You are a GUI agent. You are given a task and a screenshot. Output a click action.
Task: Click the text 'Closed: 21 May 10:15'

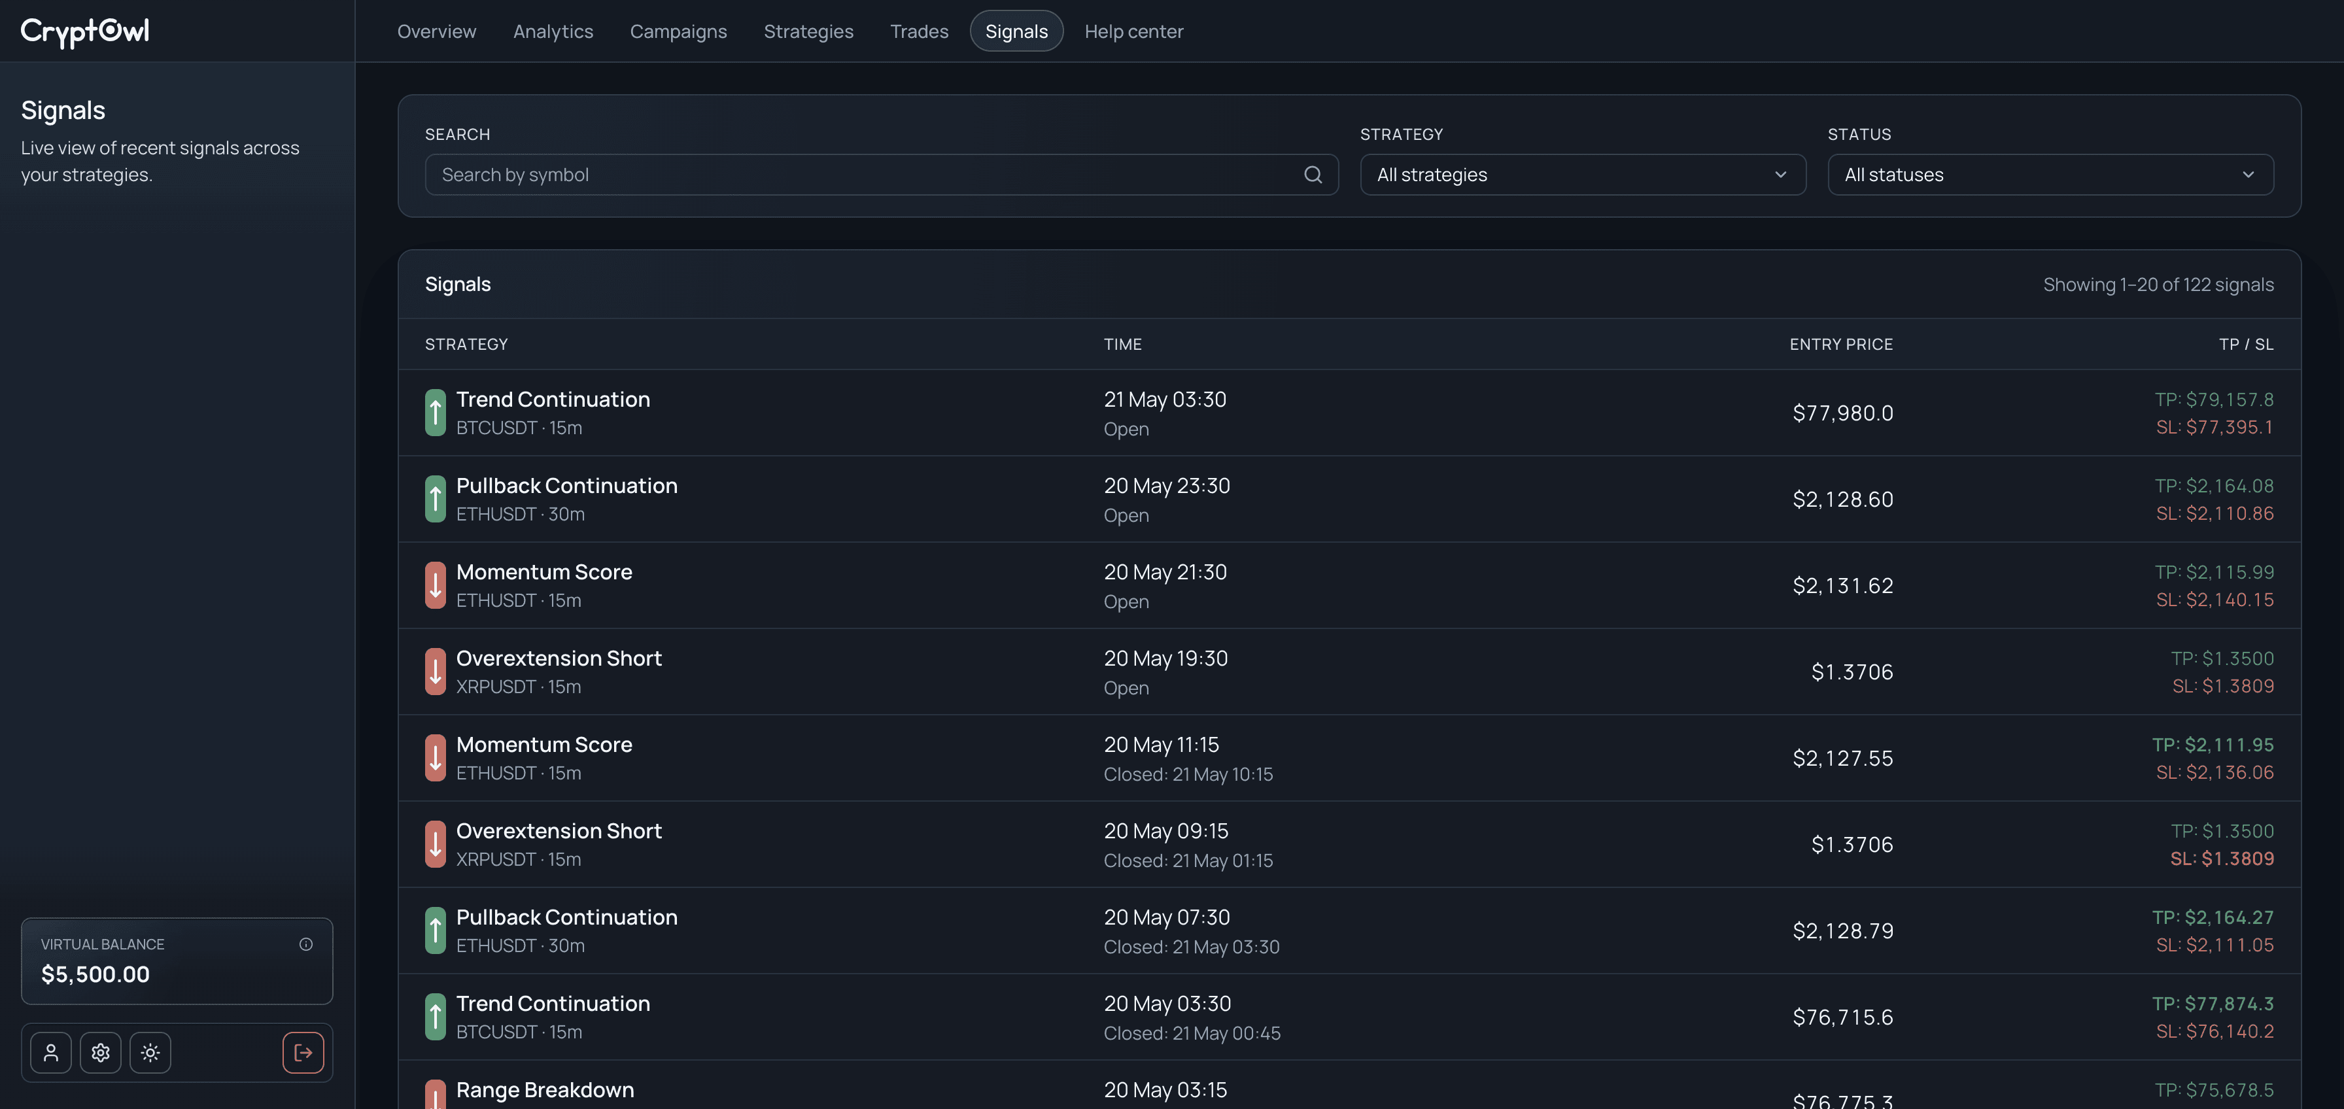[x=1188, y=774]
